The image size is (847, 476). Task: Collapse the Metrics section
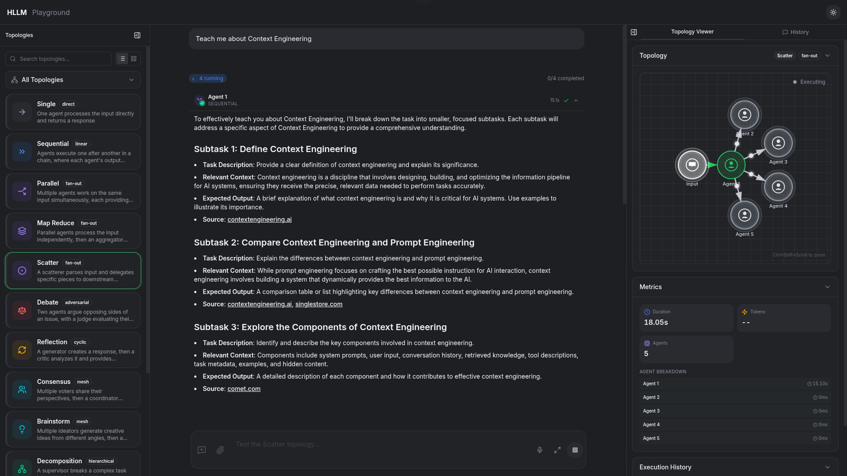pyautogui.click(x=827, y=287)
